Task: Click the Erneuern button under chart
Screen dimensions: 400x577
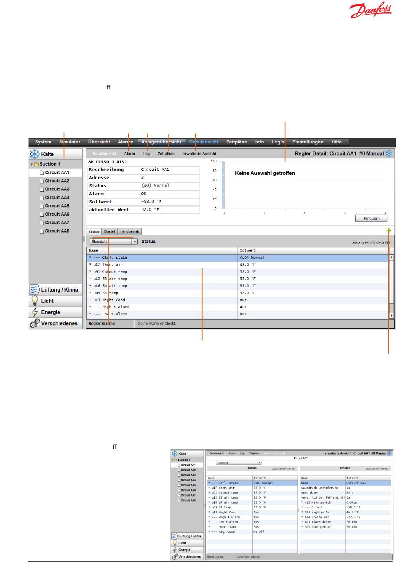Action: click(x=371, y=218)
